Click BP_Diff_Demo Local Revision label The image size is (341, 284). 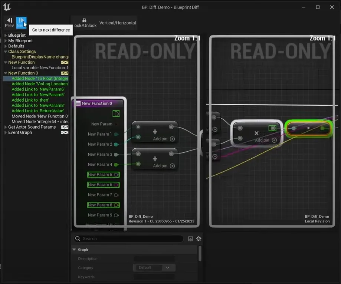317,219
